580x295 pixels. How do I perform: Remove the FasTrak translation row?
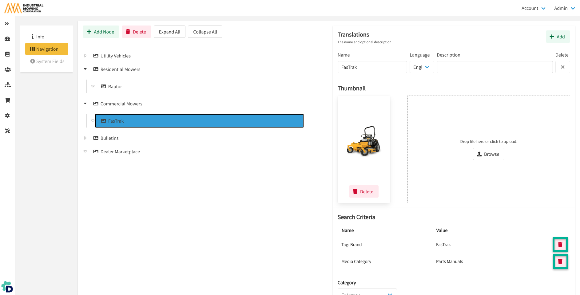tap(562, 67)
